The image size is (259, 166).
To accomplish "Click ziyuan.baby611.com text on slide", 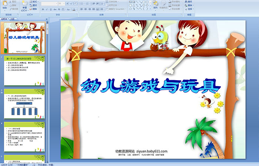I will pos(152,151).
